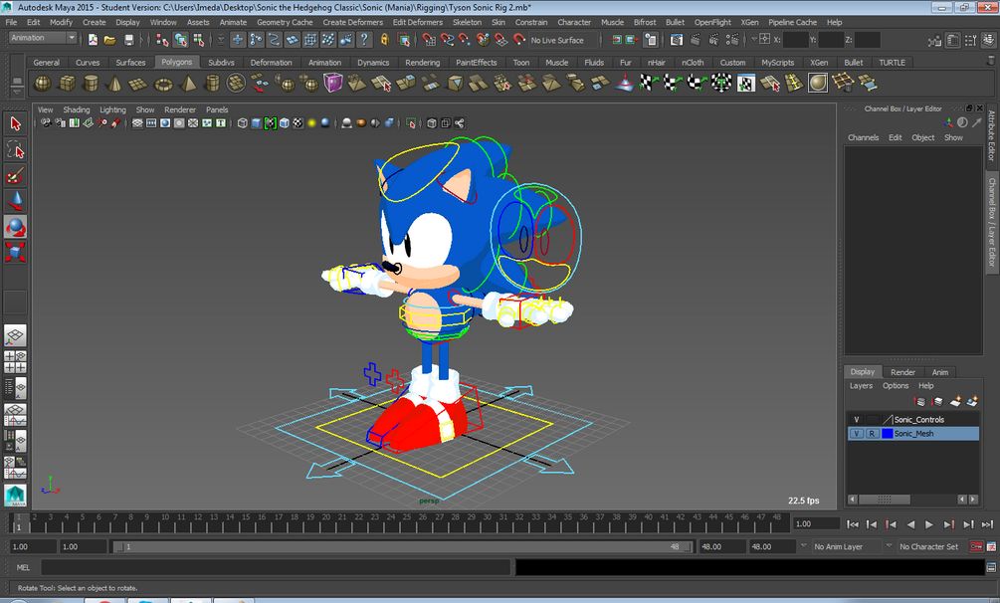Open UV Texture Editor shelf icon
Image resolution: width=1000 pixels, height=603 pixels.
click(x=745, y=83)
